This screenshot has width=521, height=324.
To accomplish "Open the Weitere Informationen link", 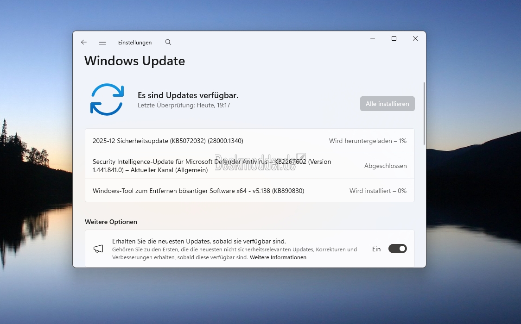I will click(278, 257).
